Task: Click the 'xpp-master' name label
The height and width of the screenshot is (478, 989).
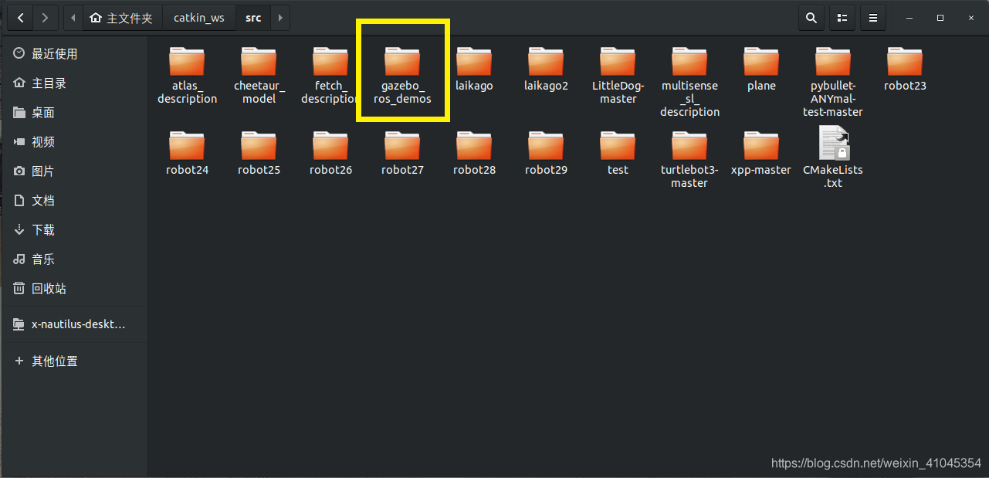Action: point(761,170)
